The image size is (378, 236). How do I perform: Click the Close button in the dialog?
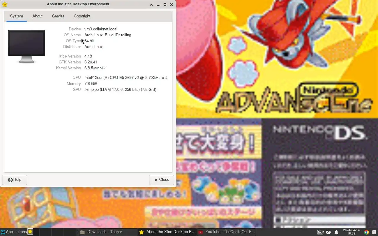pyautogui.click(x=162, y=180)
